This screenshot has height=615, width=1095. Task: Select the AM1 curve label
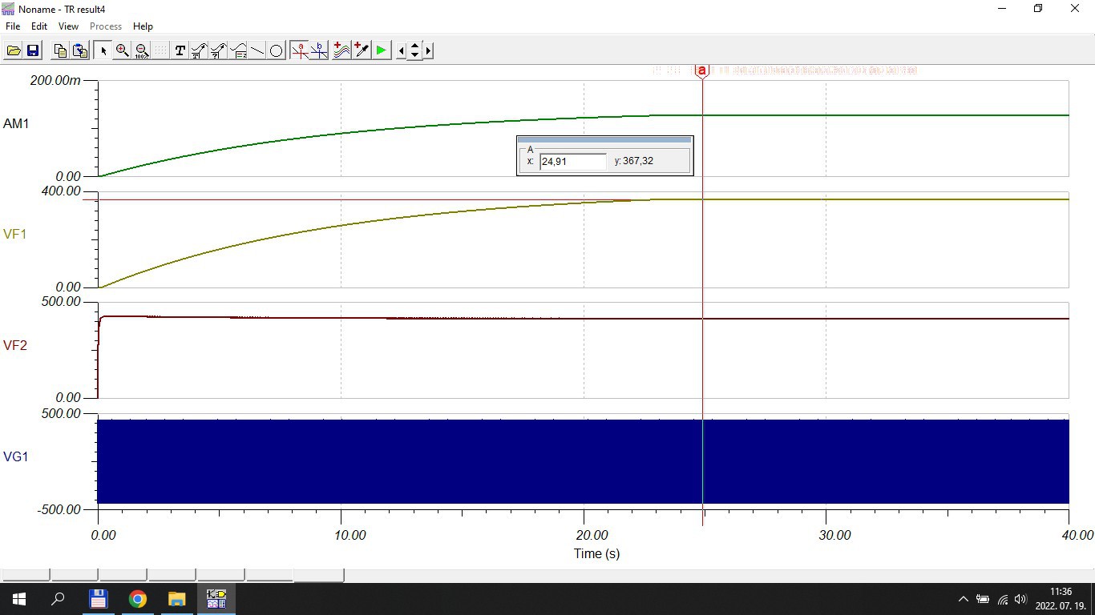point(16,124)
